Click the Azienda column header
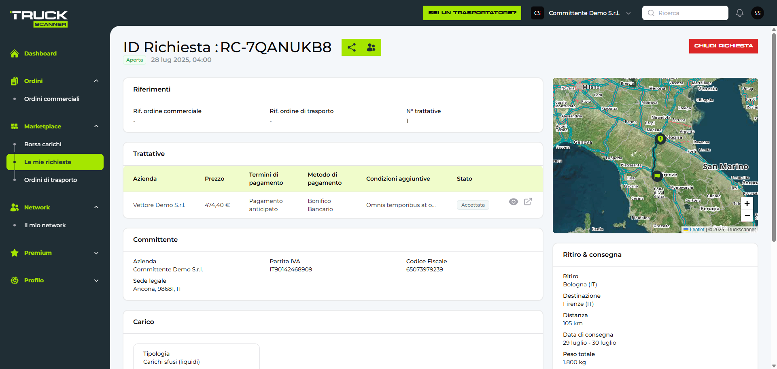This screenshot has height=369, width=777. (145, 179)
